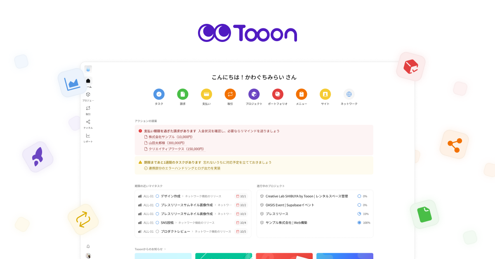
Task: Select チャネル in the left sidebar
Action: [88, 124]
